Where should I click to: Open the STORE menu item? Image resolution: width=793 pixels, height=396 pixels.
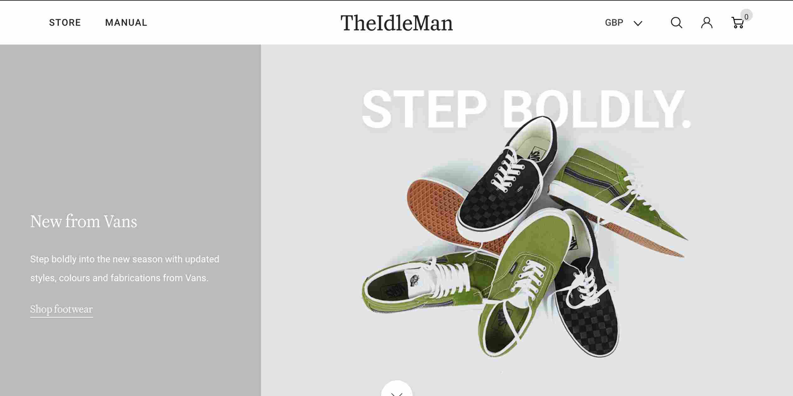[x=65, y=22]
